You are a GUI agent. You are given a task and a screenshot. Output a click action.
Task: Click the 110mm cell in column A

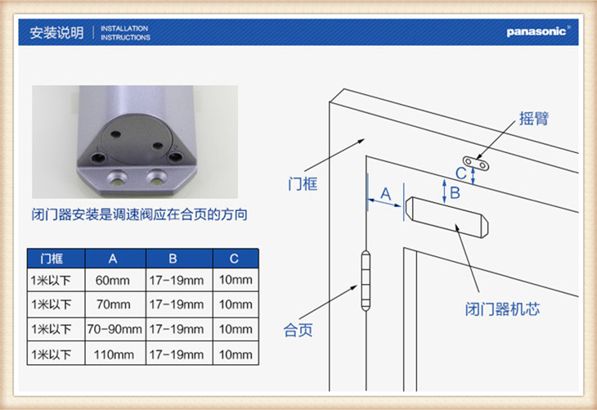[113, 354]
